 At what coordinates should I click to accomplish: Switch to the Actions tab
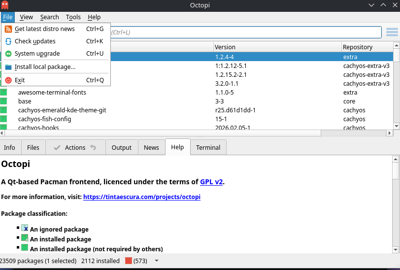[75, 147]
